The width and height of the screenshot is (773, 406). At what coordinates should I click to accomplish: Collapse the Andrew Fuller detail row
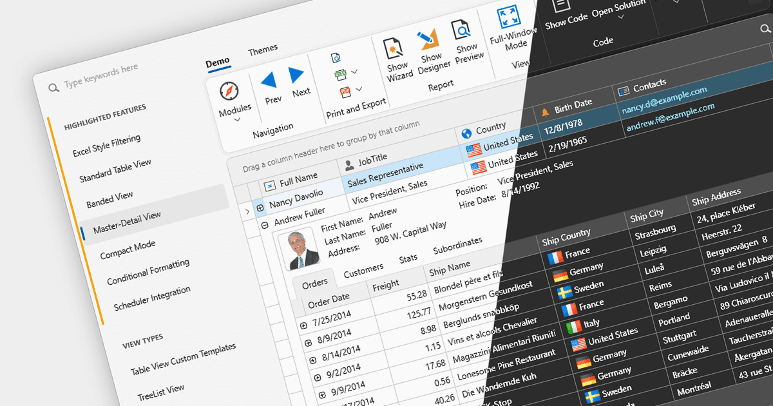pos(265,225)
